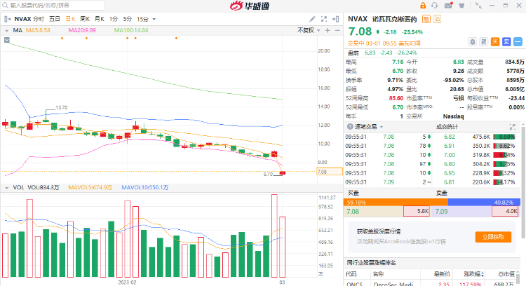
Task: Switch to the 1分 minute chart
Action: 114,19
